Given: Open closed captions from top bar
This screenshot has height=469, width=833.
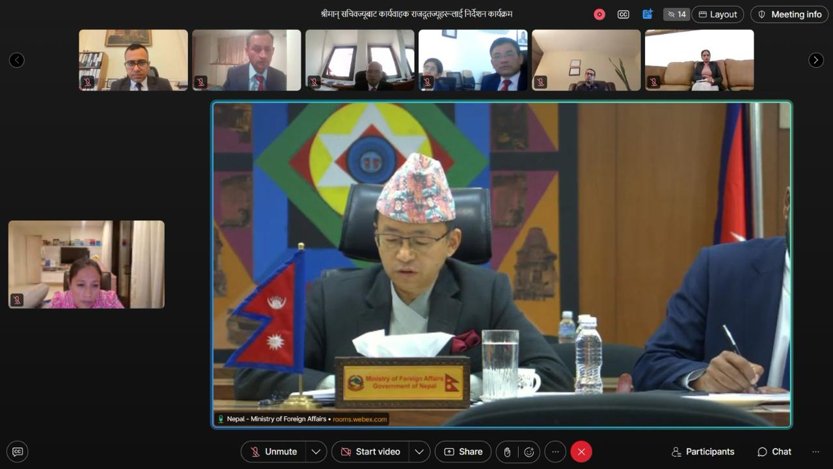Looking at the screenshot, I should pos(623,14).
